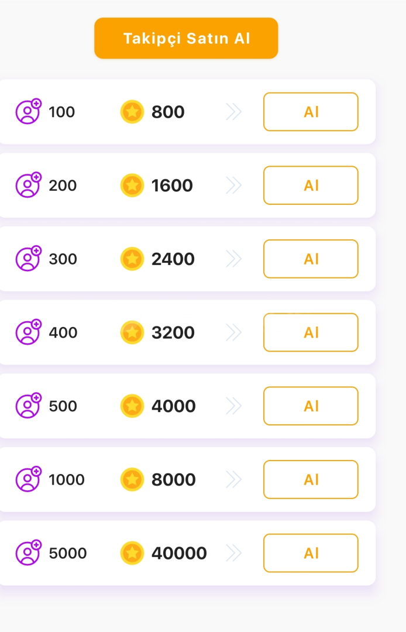Viewport: 406px width, 632px height.
Task: Buy 300 followers with the Al button
Action: (311, 259)
